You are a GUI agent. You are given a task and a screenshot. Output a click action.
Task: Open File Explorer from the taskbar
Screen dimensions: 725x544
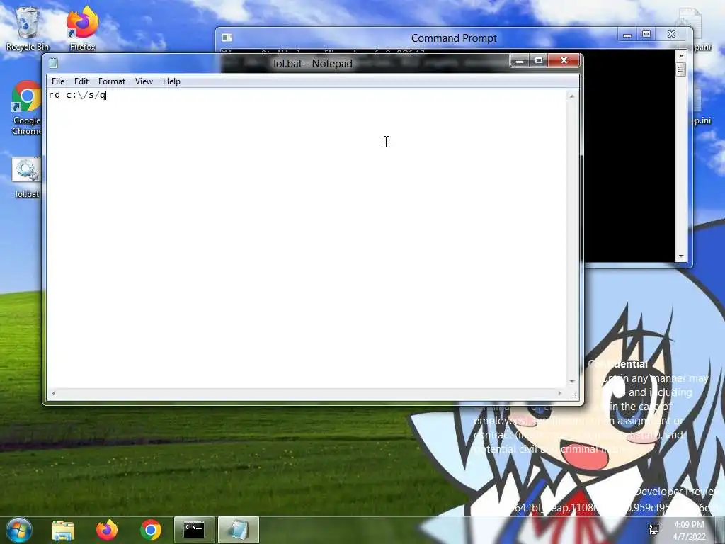coord(63,530)
